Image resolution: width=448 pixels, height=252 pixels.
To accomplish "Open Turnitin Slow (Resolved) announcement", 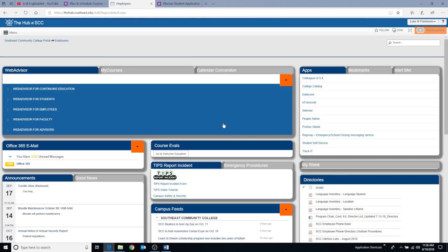I will pos(33,186).
